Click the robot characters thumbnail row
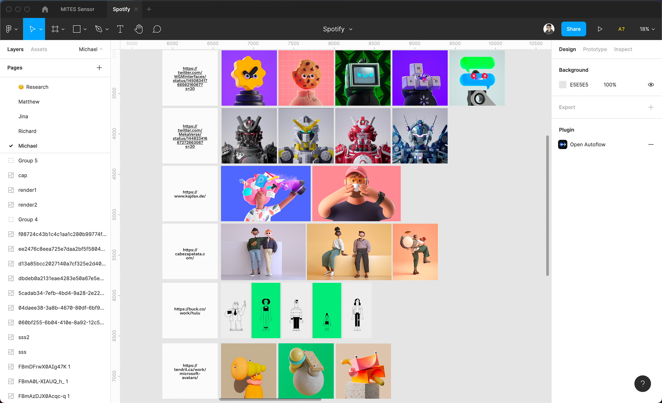This screenshot has width=662, height=403. coord(334,136)
